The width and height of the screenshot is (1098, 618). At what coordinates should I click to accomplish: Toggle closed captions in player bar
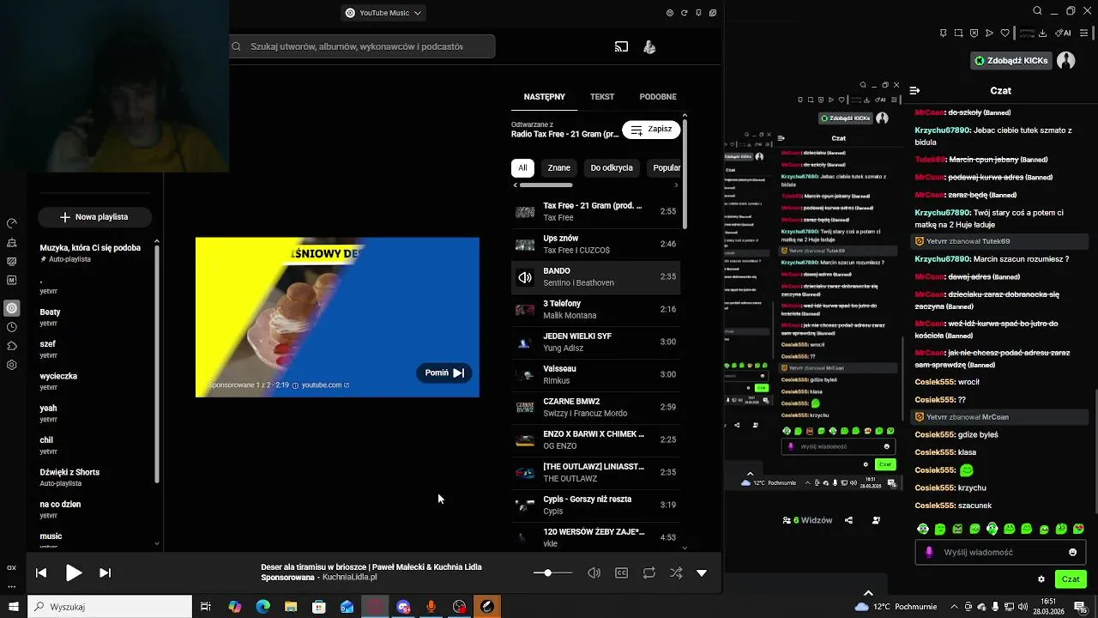pyautogui.click(x=622, y=573)
